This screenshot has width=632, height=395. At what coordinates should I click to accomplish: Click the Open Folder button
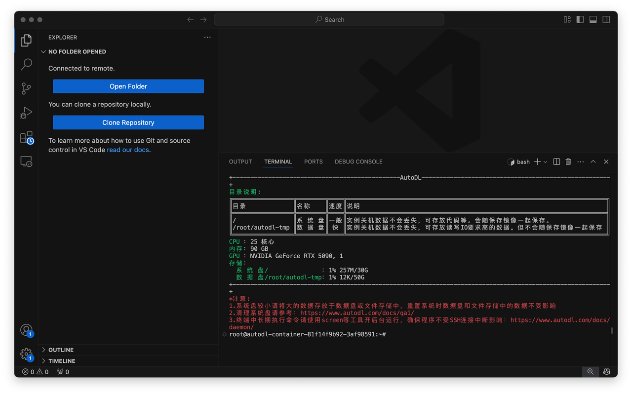pyautogui.click(x=128, y=86)
